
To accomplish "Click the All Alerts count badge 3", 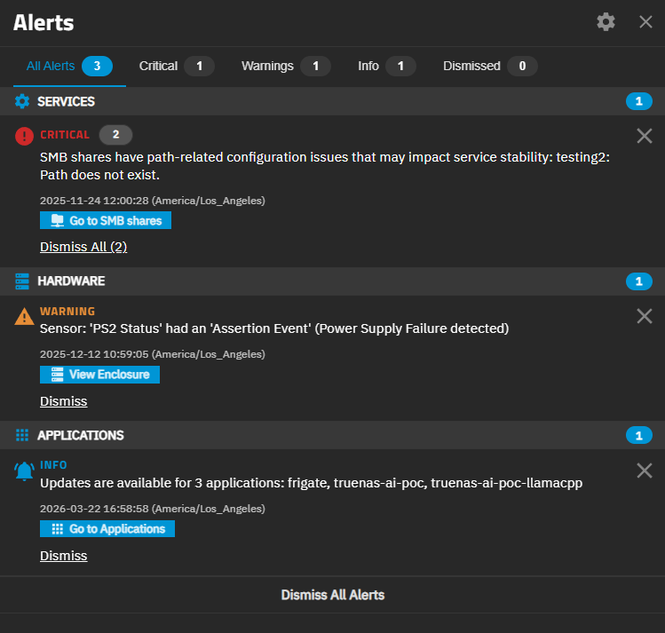I will pos(97,66).
